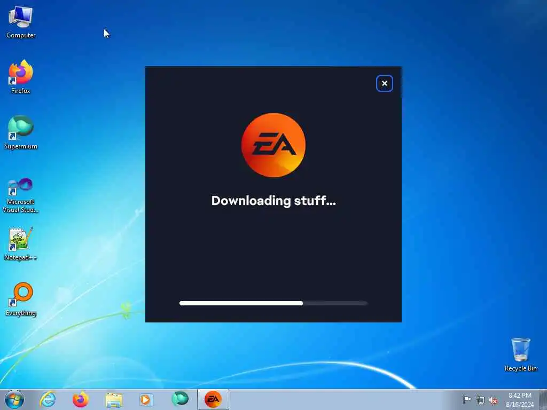Click the EA app taskbar button

pos(213,399)
